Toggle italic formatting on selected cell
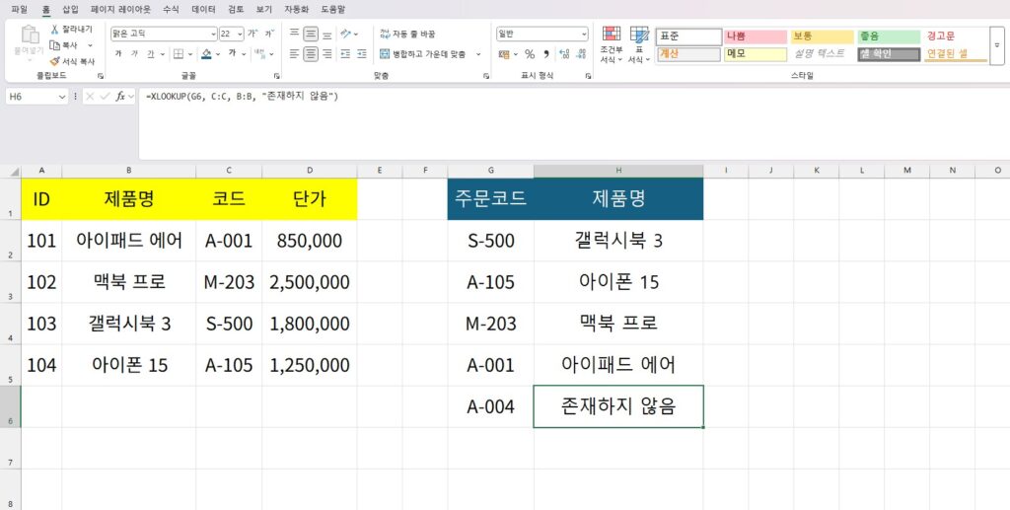Image resolution: width=1010 pixels, height=510 pixels. [x=134, y=54]
